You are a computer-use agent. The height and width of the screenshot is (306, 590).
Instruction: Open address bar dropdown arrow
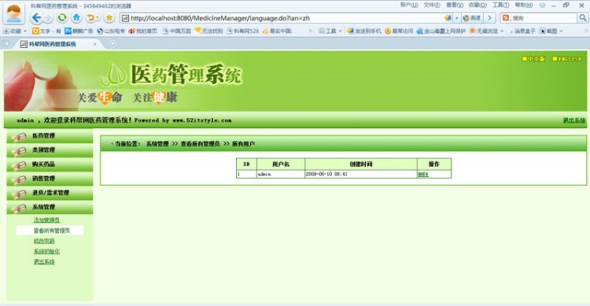457,17
